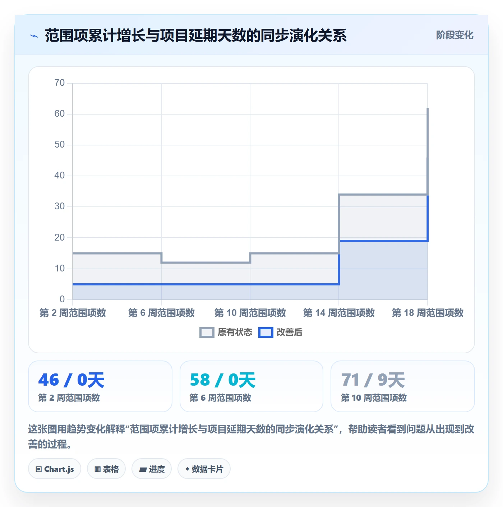Click the 数据卡片 tag chip

pos(204,469)
